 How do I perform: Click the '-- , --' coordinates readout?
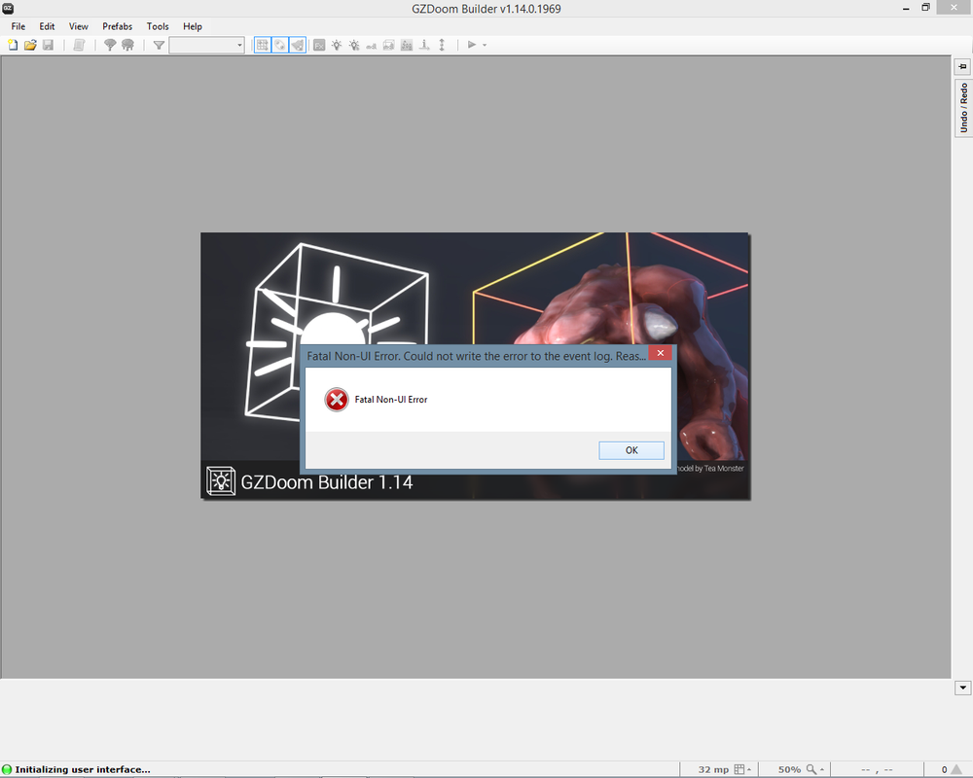point(877,769)
